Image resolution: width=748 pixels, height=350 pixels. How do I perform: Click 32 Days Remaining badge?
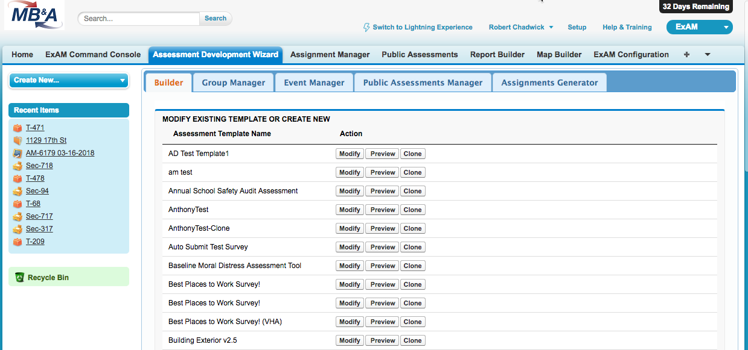coord(696,7)
